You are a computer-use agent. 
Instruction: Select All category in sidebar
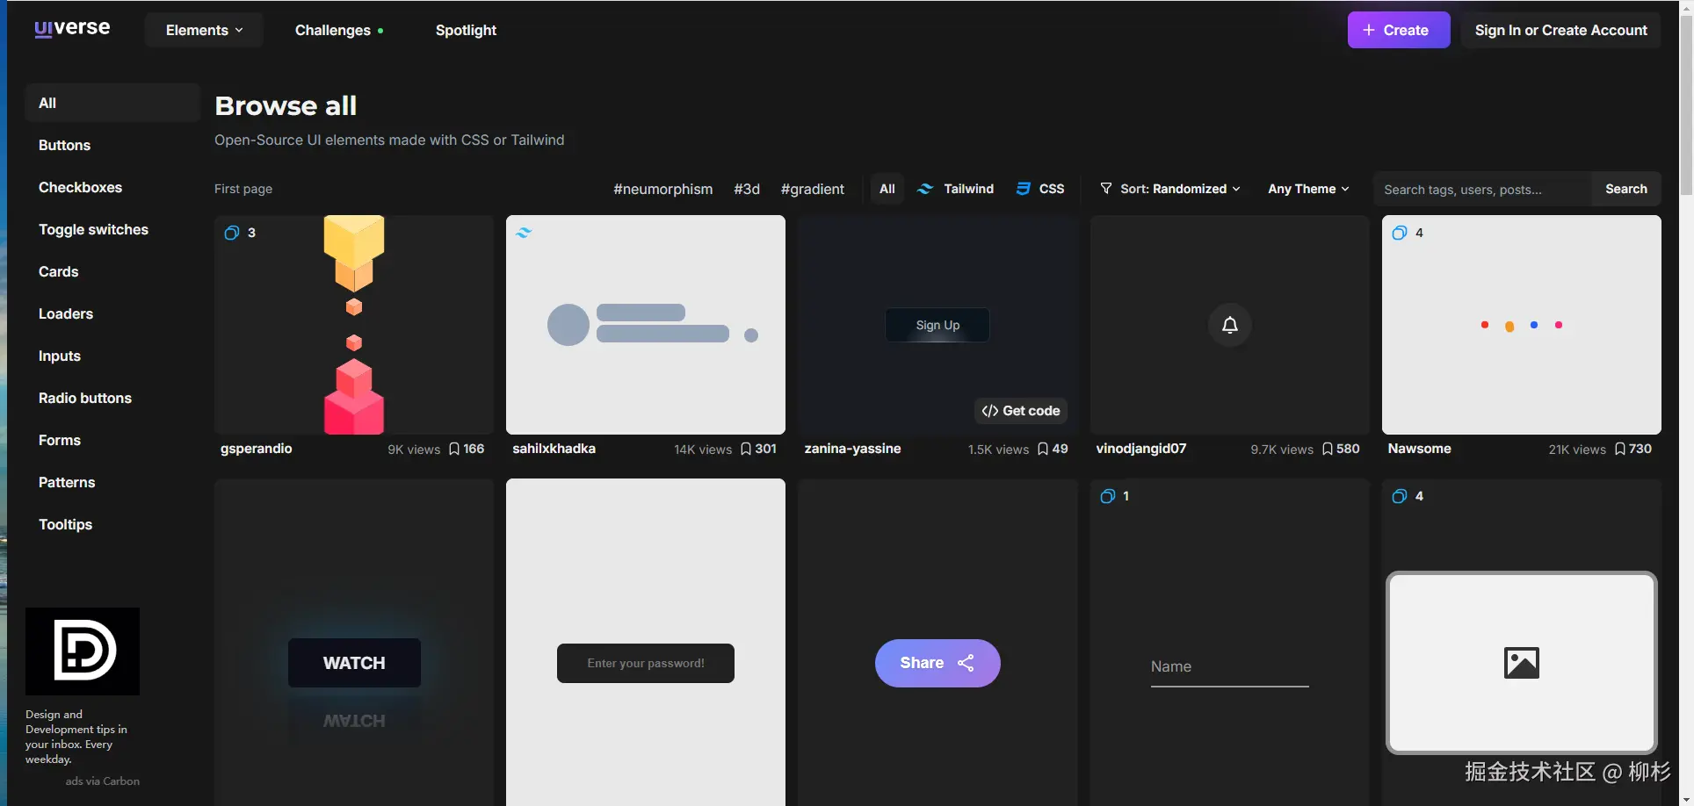tap(112, 103)
